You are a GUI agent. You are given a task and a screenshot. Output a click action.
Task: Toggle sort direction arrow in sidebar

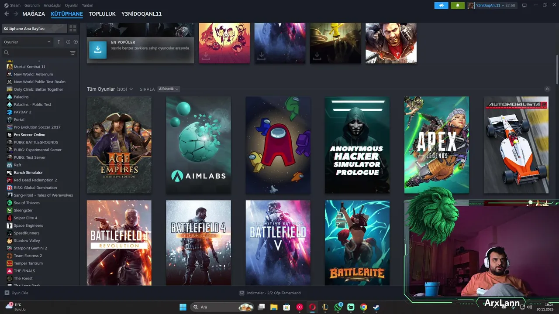pos(59,42)
